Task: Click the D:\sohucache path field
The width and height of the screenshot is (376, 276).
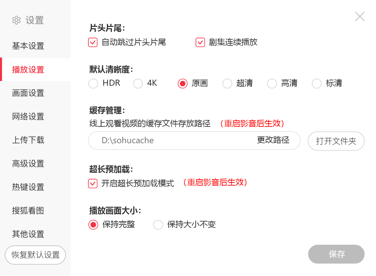Action: coord(194,141)
